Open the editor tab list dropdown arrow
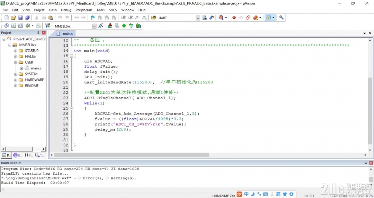The width and height of the screenshot is (374, 198). (364, 33)
